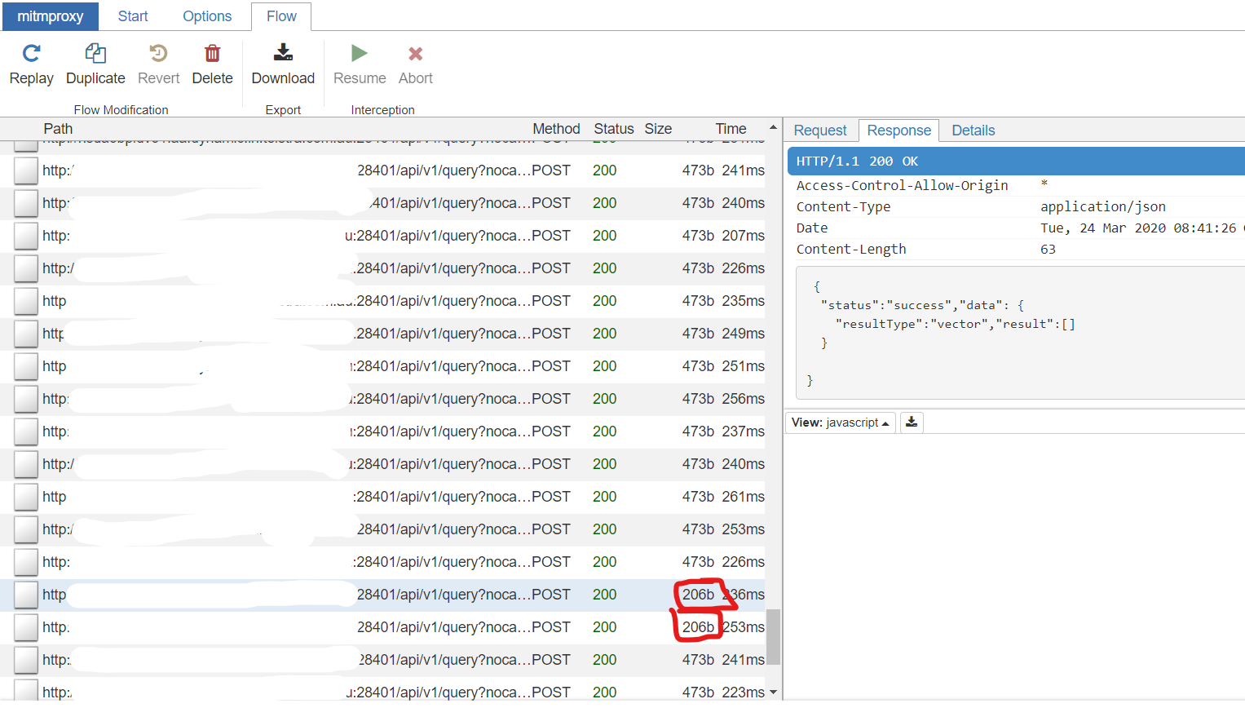1245x708 pixels.
Task: Click the icon of the 223ms flow
Action: pos(26,692)
